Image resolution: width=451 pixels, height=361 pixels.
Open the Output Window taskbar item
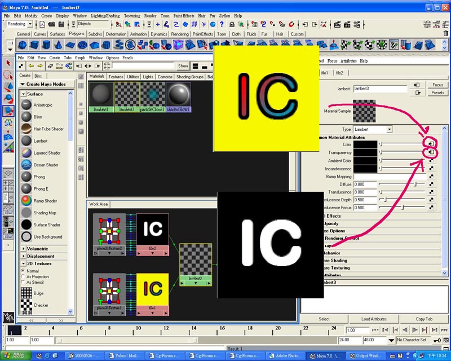point(366,356)
